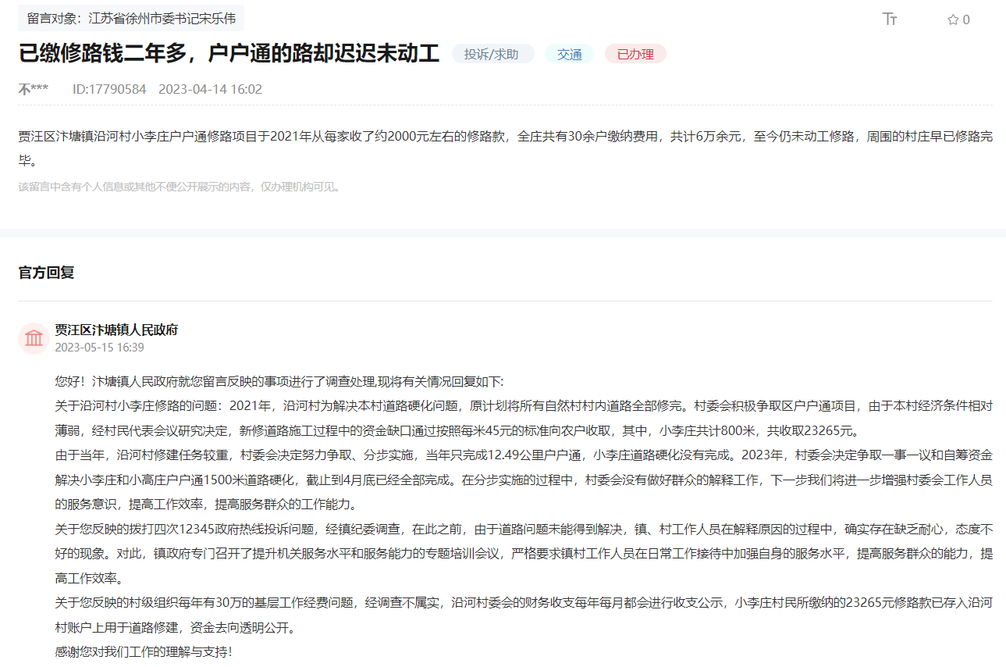Screen dimensions: 1006x667
Task: Click 贾汪区汴塘镇人民政府 responder name
Action: 116,330
